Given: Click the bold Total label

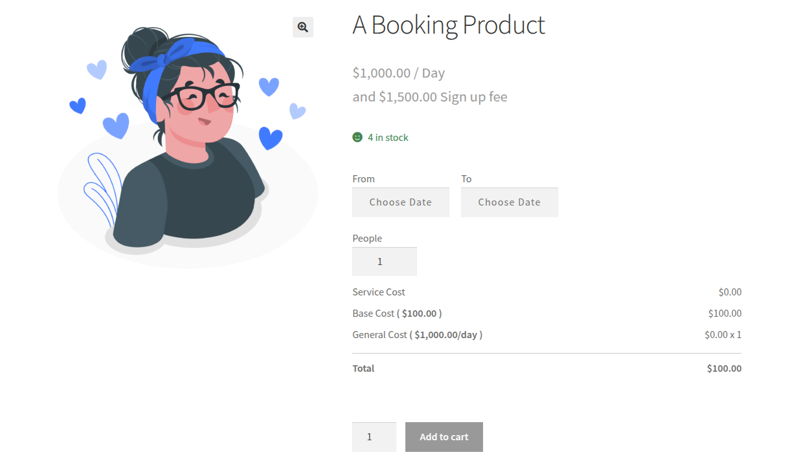Looking at the screenshot, I should point(363,368).
